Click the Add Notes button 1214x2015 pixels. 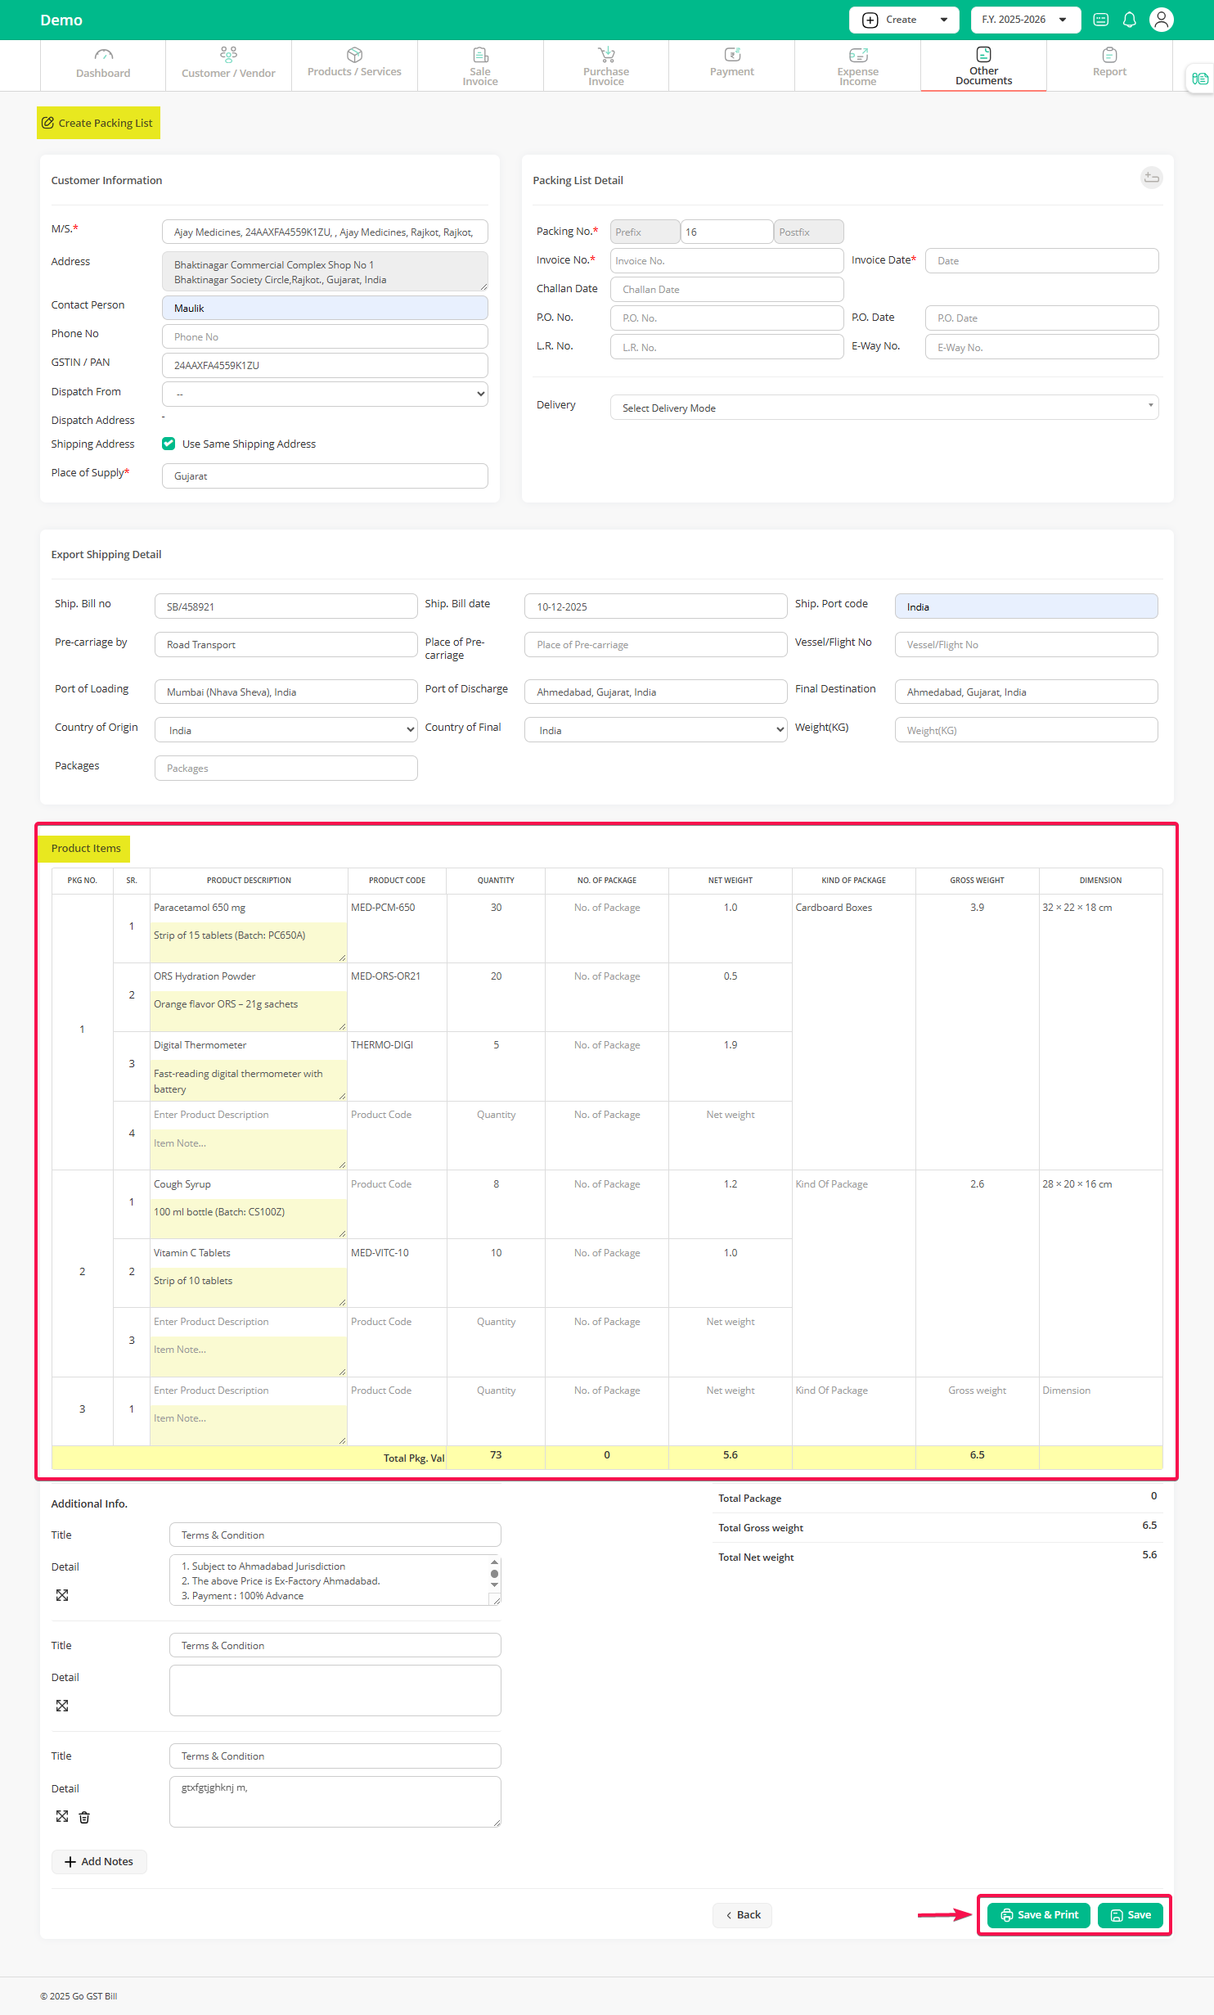click(x=99, y=1861)
